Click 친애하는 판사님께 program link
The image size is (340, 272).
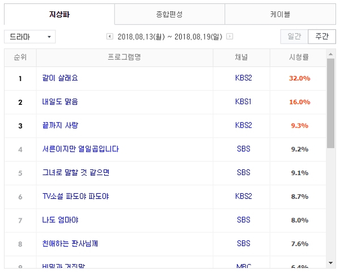pos(73,244)
